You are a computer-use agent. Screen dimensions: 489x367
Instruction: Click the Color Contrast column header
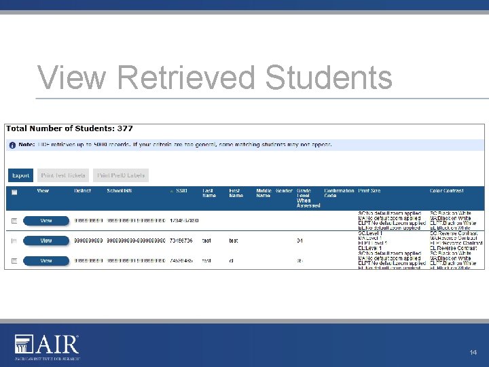pyautogui.click(x=447, y=191)
